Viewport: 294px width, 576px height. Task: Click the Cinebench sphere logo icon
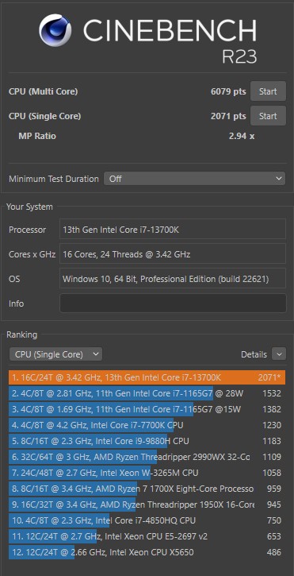tap(55, 31)
